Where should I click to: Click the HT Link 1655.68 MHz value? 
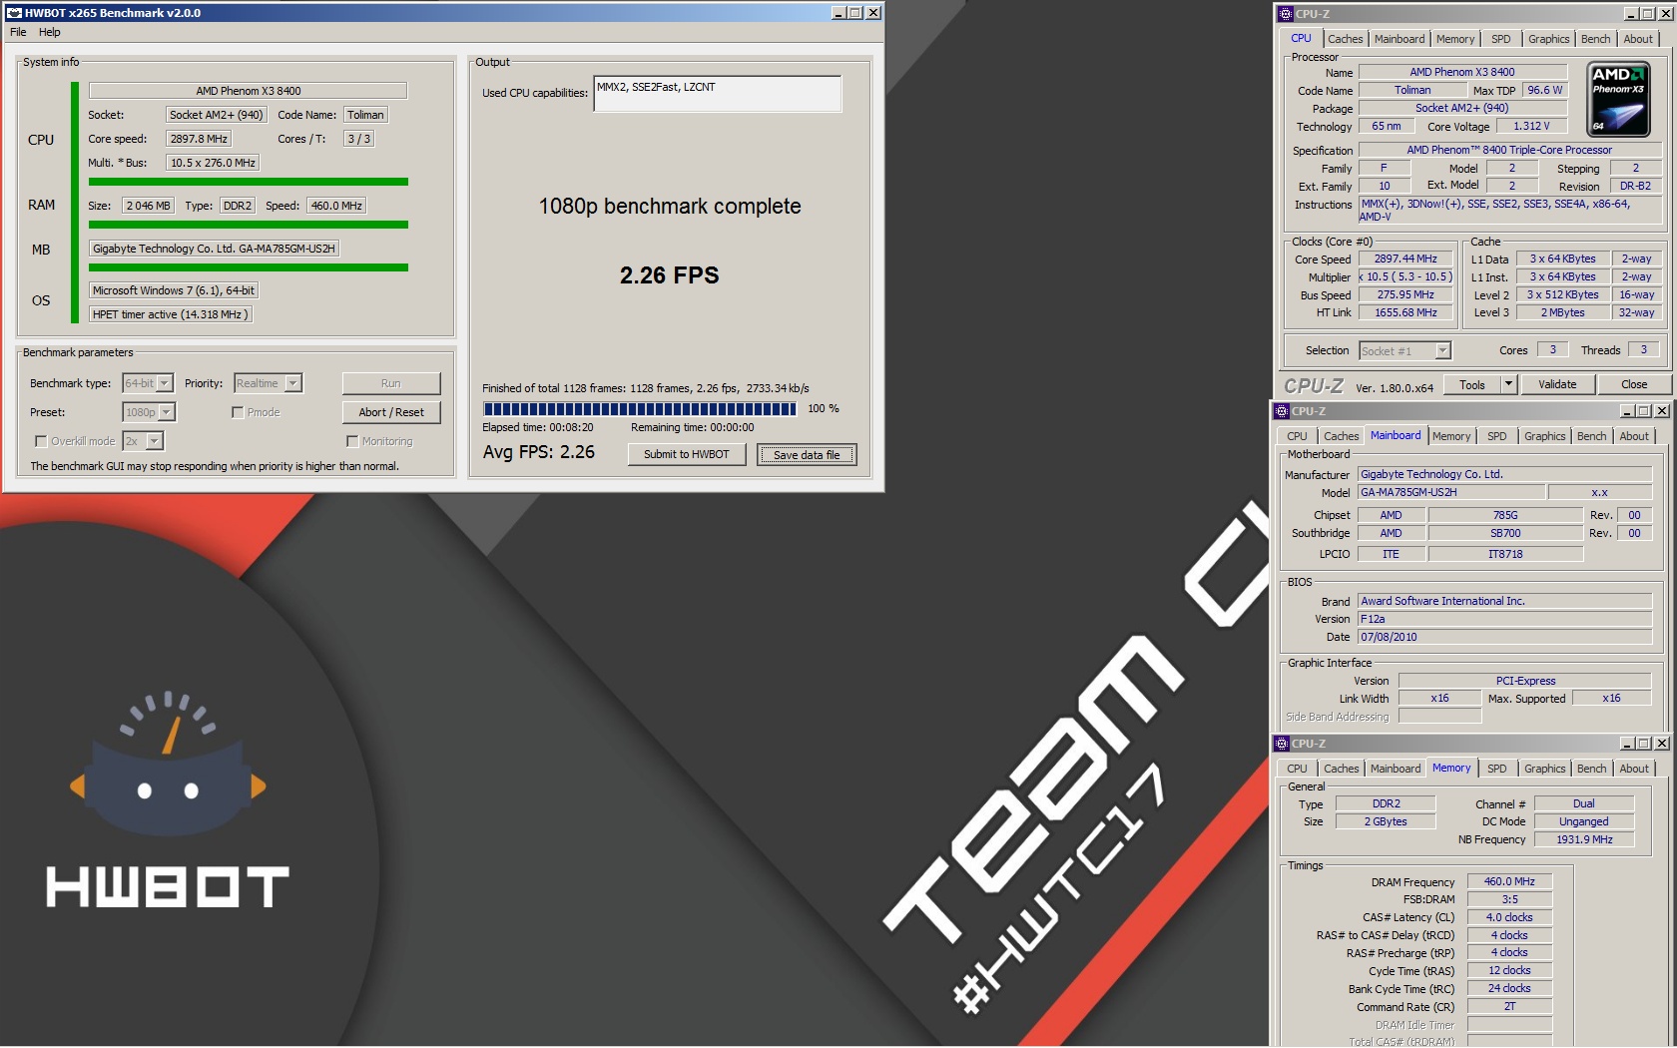(x=1405, y=312)
